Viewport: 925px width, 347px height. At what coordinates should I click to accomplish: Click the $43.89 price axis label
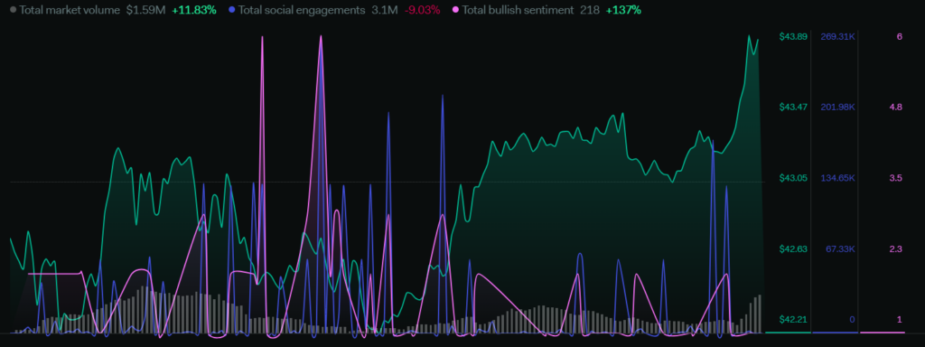point(793,36)
